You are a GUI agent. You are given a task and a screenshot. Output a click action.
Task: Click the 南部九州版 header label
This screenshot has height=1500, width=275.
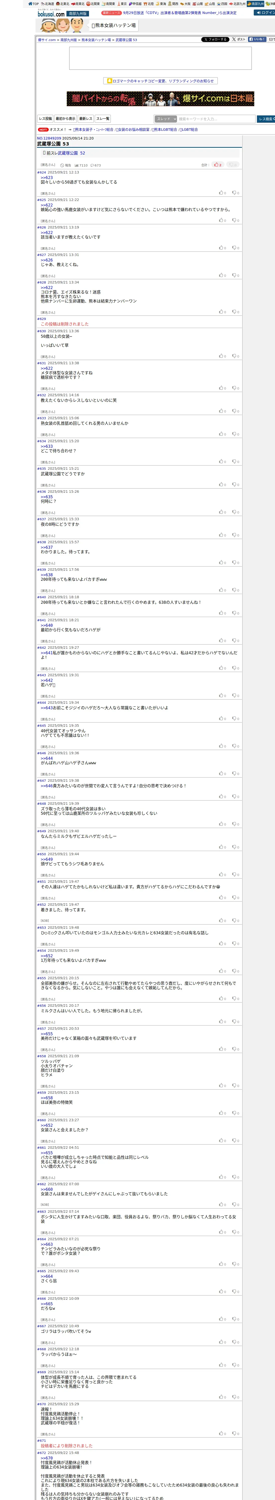77,13
